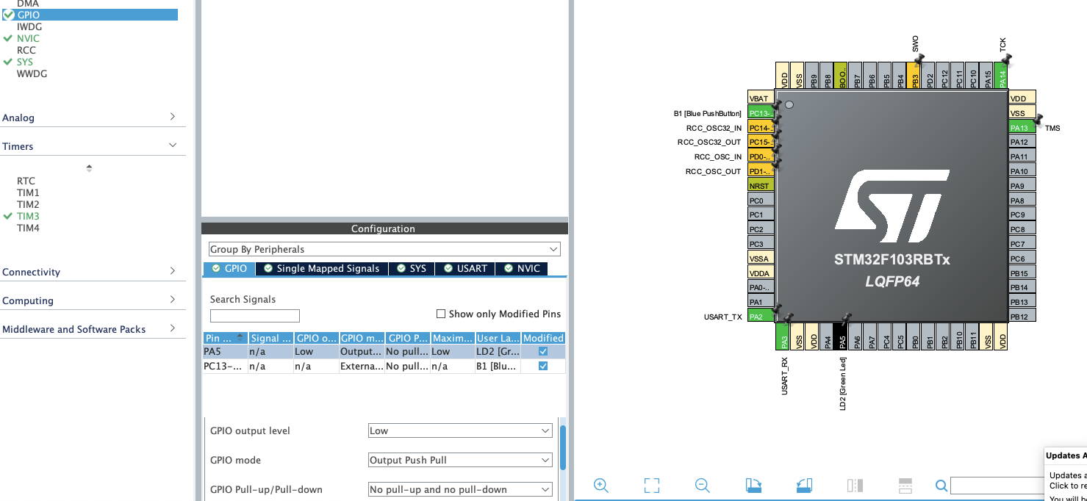Open the Group By Peripherals dropdown
1087x501 pixels.
384,249
